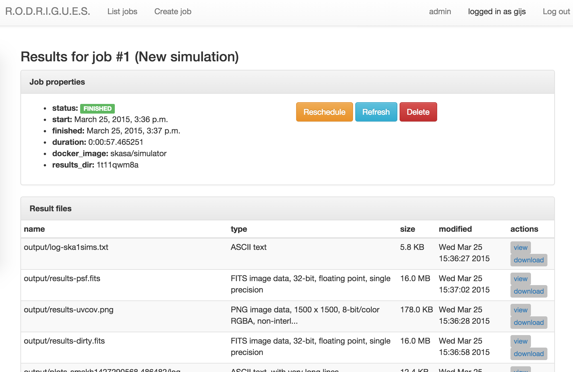Viewport: 573px width, 372px height.
Task: View the log-ska1sims.txt file
Action: [520, 248]
